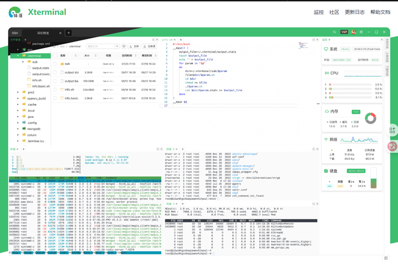Add a new SSH session with the plus button
Viewport: 398px width, 268px height.
coord(69,33)
